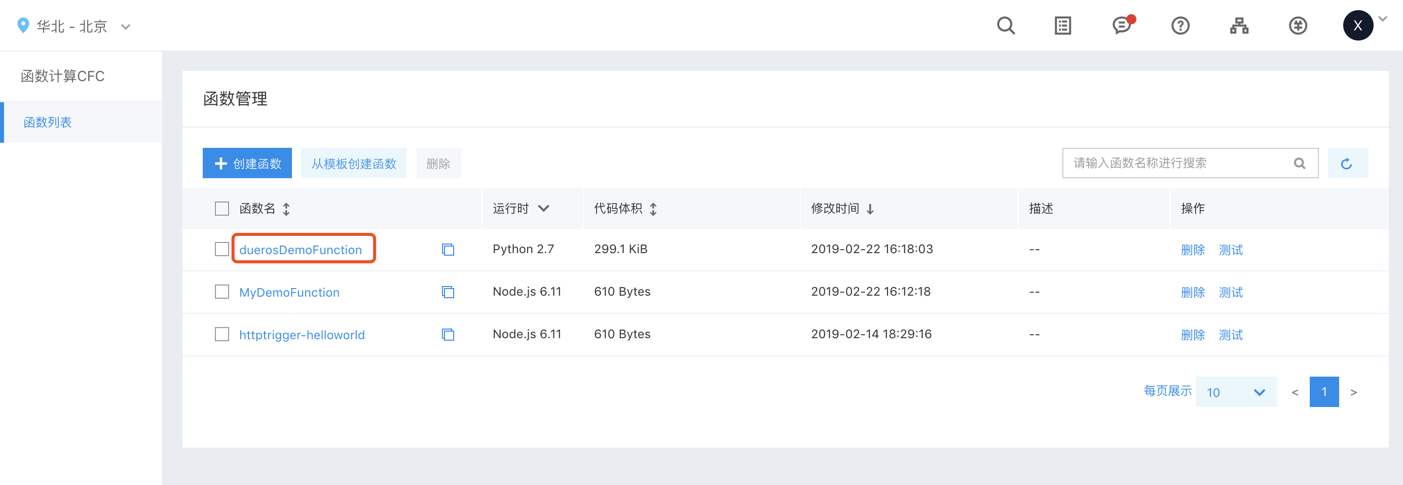Image resolution: width=1403 pixels, height=485 pixels.
Task: Click the circled yen billing icon
Action: point(1298,25)
